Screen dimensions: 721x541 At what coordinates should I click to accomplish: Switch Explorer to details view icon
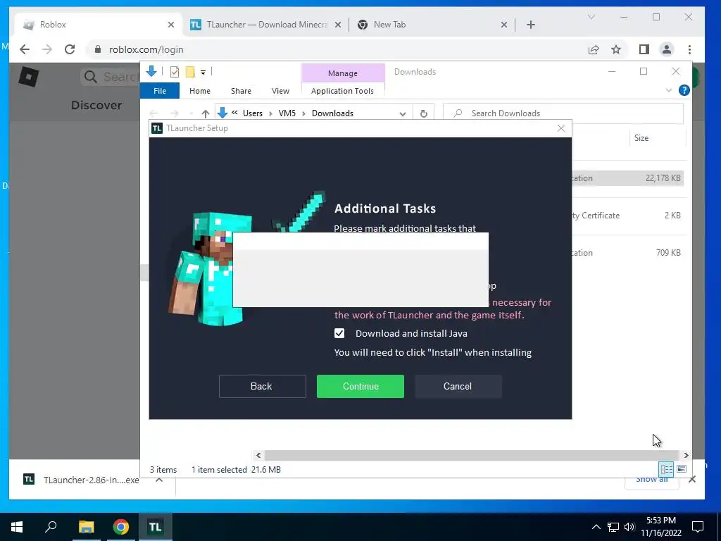(x=666, y=468)
